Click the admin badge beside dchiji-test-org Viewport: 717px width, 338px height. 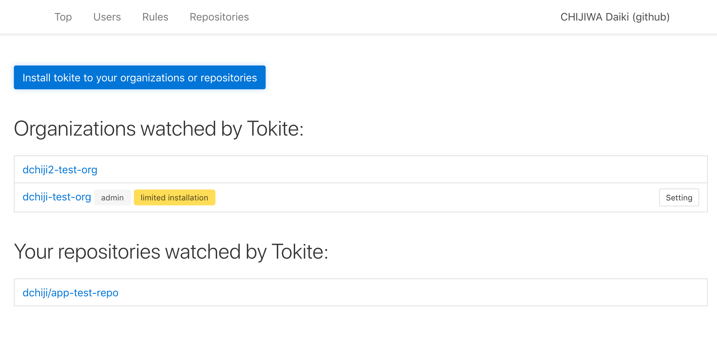112,197
